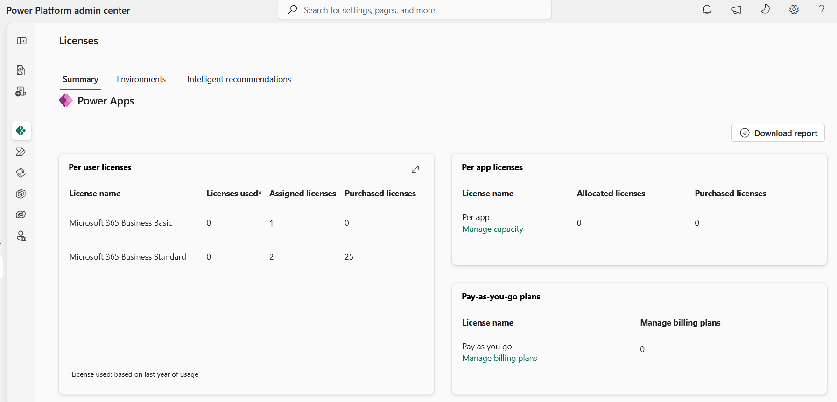Select the spiral Copilot sidebar icon
This screenshot has width=837, height=402.
21,215
